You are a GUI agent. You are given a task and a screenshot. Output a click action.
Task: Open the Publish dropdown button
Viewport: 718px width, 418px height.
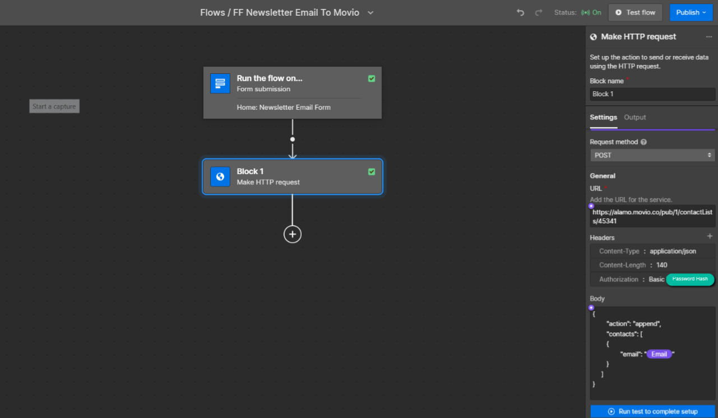[x=690, y=12]
